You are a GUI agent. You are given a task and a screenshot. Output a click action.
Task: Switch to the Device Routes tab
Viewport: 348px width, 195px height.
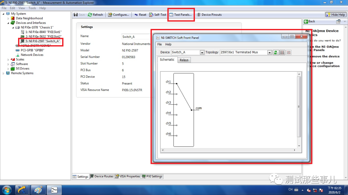(101, 176)
